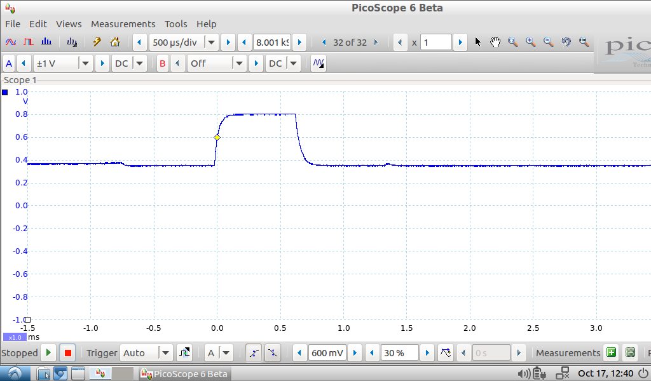The width and height of the screenshot is (651, 381).
Task: Open the home setup icon
Action: pos(115,43)
